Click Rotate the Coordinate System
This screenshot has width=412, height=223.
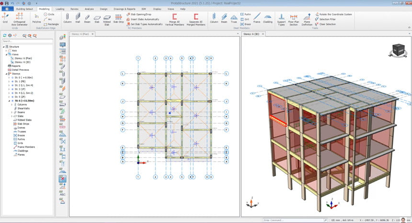[333, 14]
